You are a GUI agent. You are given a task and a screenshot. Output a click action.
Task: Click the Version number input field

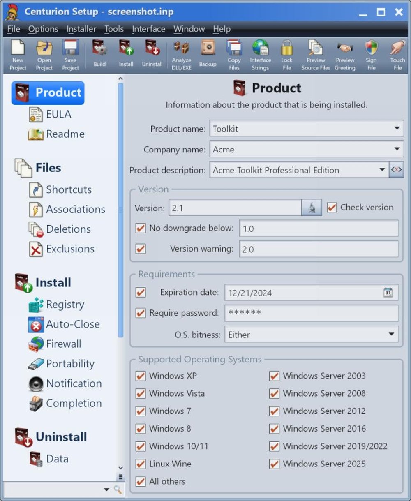[x=235, y=208]
